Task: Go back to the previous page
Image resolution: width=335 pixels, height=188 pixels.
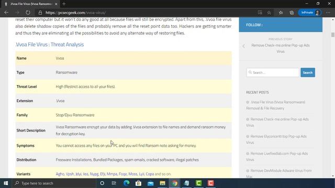Action: pyautogui.click(x=6, y=13)
